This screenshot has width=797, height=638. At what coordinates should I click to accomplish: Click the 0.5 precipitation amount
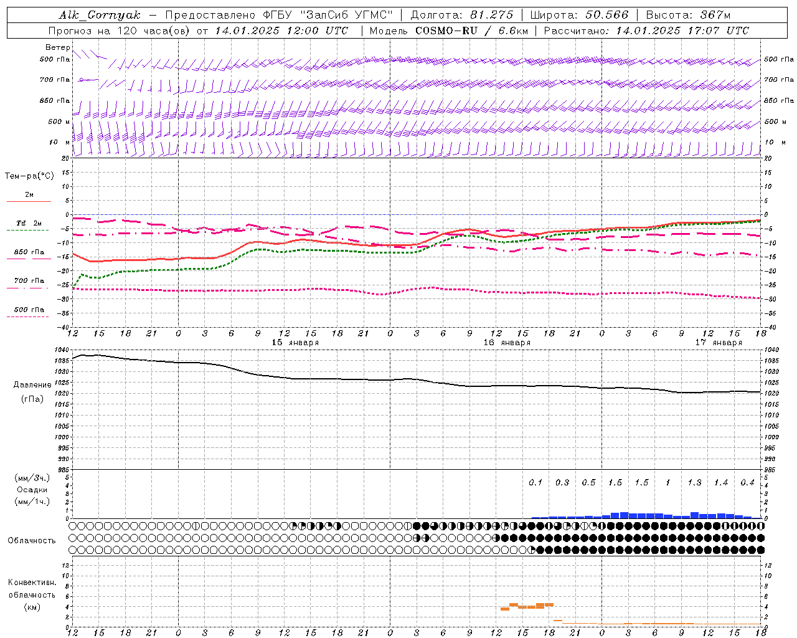point(588,483)
